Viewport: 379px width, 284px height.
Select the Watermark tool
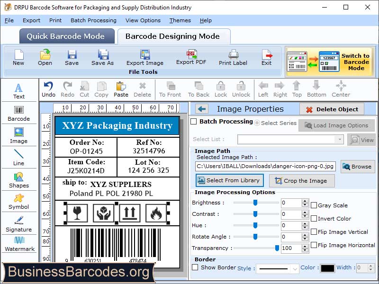[x=19, y=244]
